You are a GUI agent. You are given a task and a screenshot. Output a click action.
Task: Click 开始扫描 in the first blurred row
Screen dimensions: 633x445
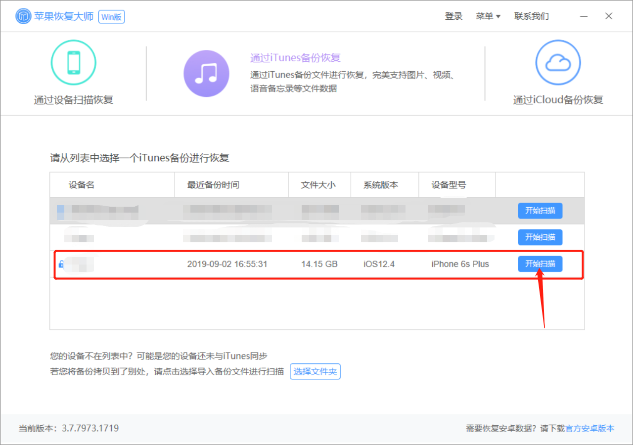(540, 211)
